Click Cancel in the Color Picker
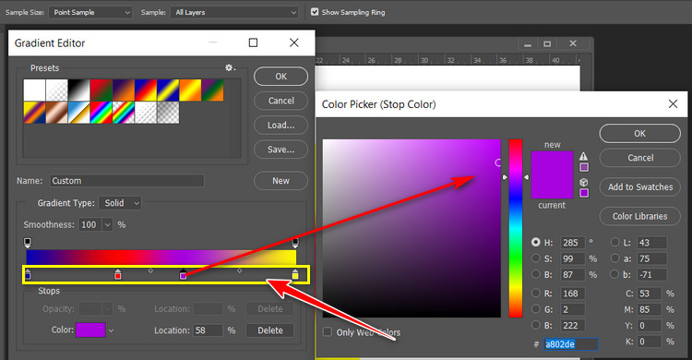The height and width of the screenshot is (360, 692). [640, 158]
